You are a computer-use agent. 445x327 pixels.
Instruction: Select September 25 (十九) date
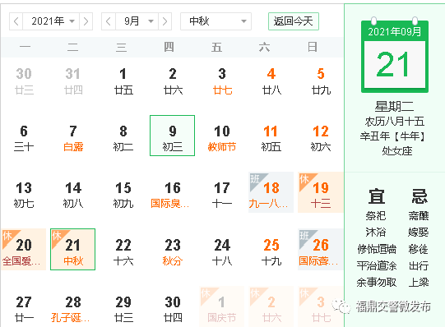click(x=271, y=252)
